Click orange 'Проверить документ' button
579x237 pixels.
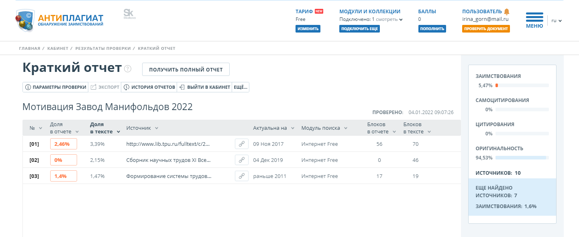pos(486,29)
